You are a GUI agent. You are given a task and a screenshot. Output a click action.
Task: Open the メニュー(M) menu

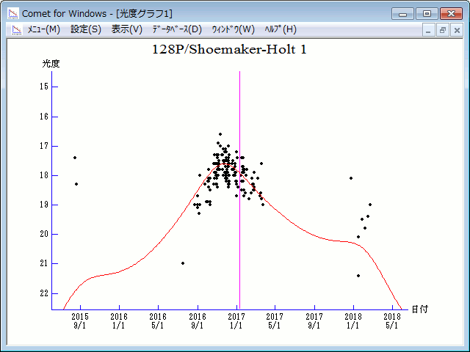[x=44, y=29]
